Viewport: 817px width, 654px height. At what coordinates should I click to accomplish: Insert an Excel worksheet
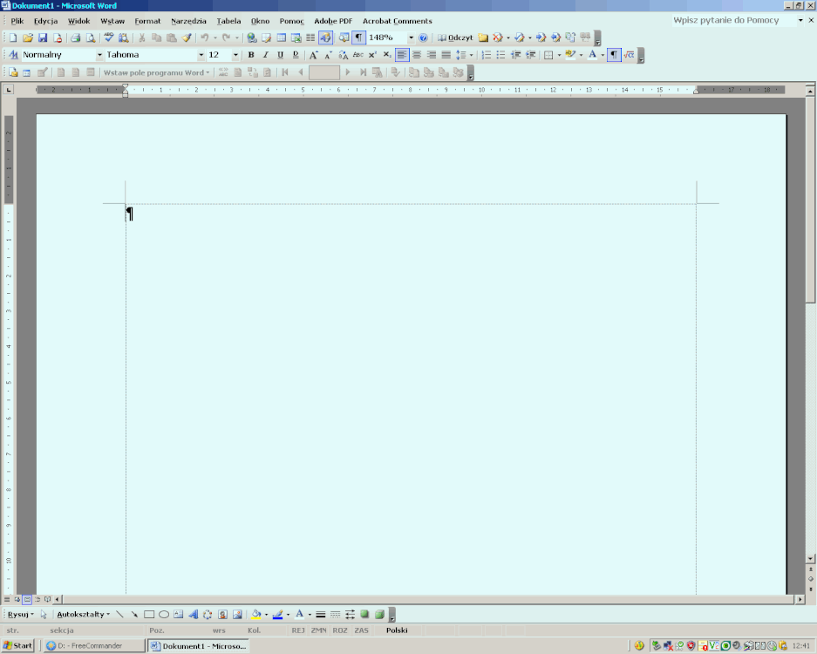pos(296,37)
